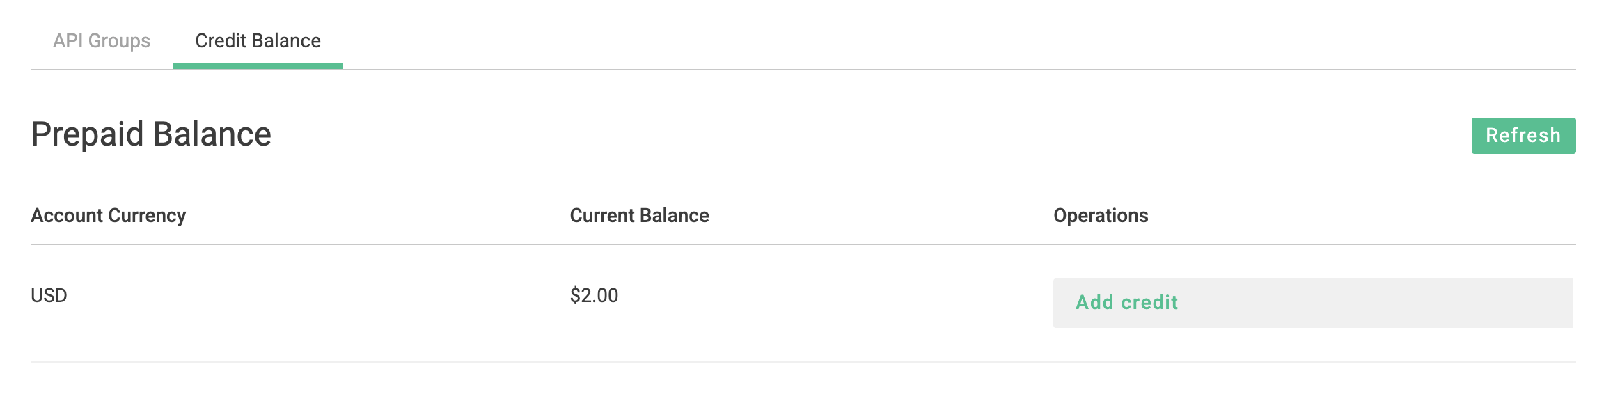Click the green underline under Credit Balance
The image size is (1597, 401).
click(258, 66)
